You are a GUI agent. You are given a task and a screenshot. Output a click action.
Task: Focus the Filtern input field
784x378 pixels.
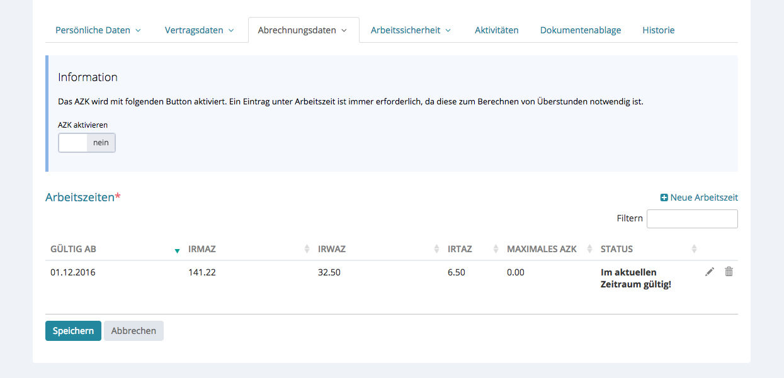(691, 219)
